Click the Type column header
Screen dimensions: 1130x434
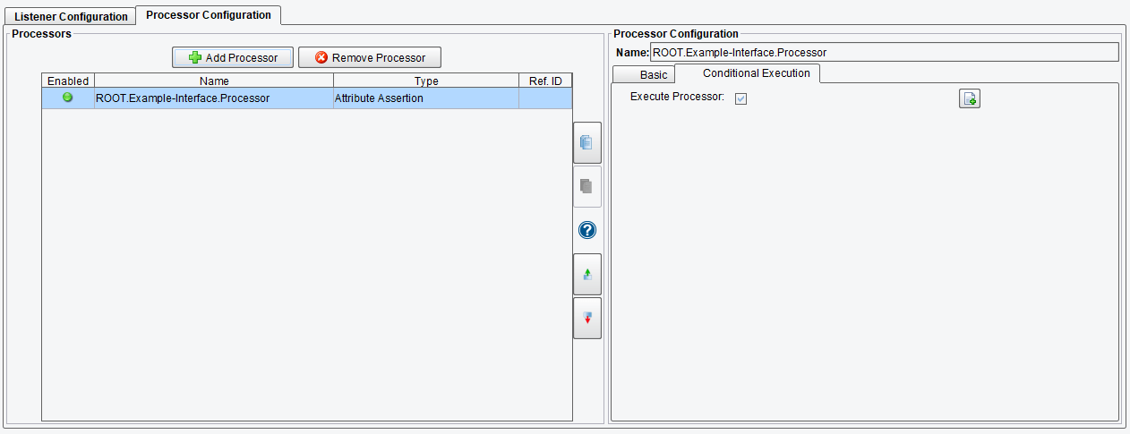426,81
